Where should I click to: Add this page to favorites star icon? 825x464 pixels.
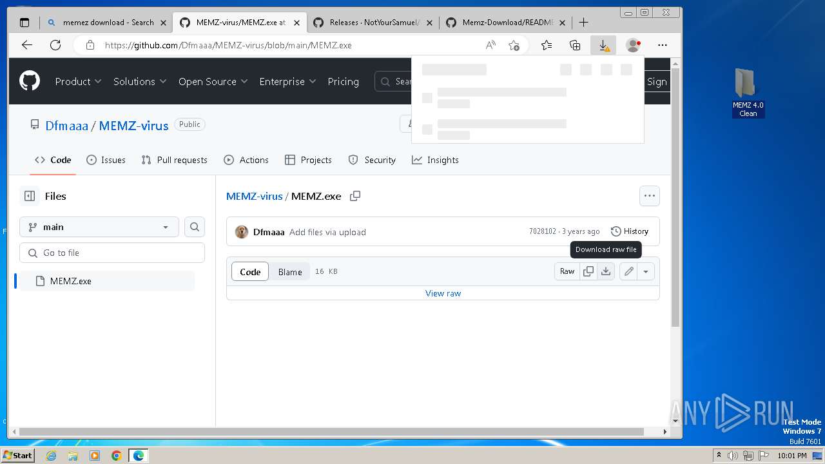[x=514, y=45]
